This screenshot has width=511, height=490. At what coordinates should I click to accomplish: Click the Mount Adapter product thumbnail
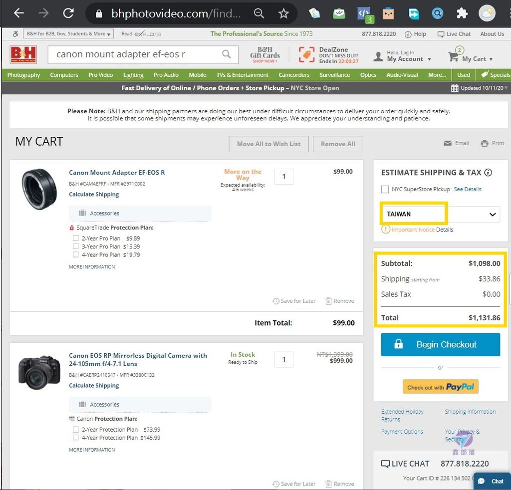click(39, 189)
